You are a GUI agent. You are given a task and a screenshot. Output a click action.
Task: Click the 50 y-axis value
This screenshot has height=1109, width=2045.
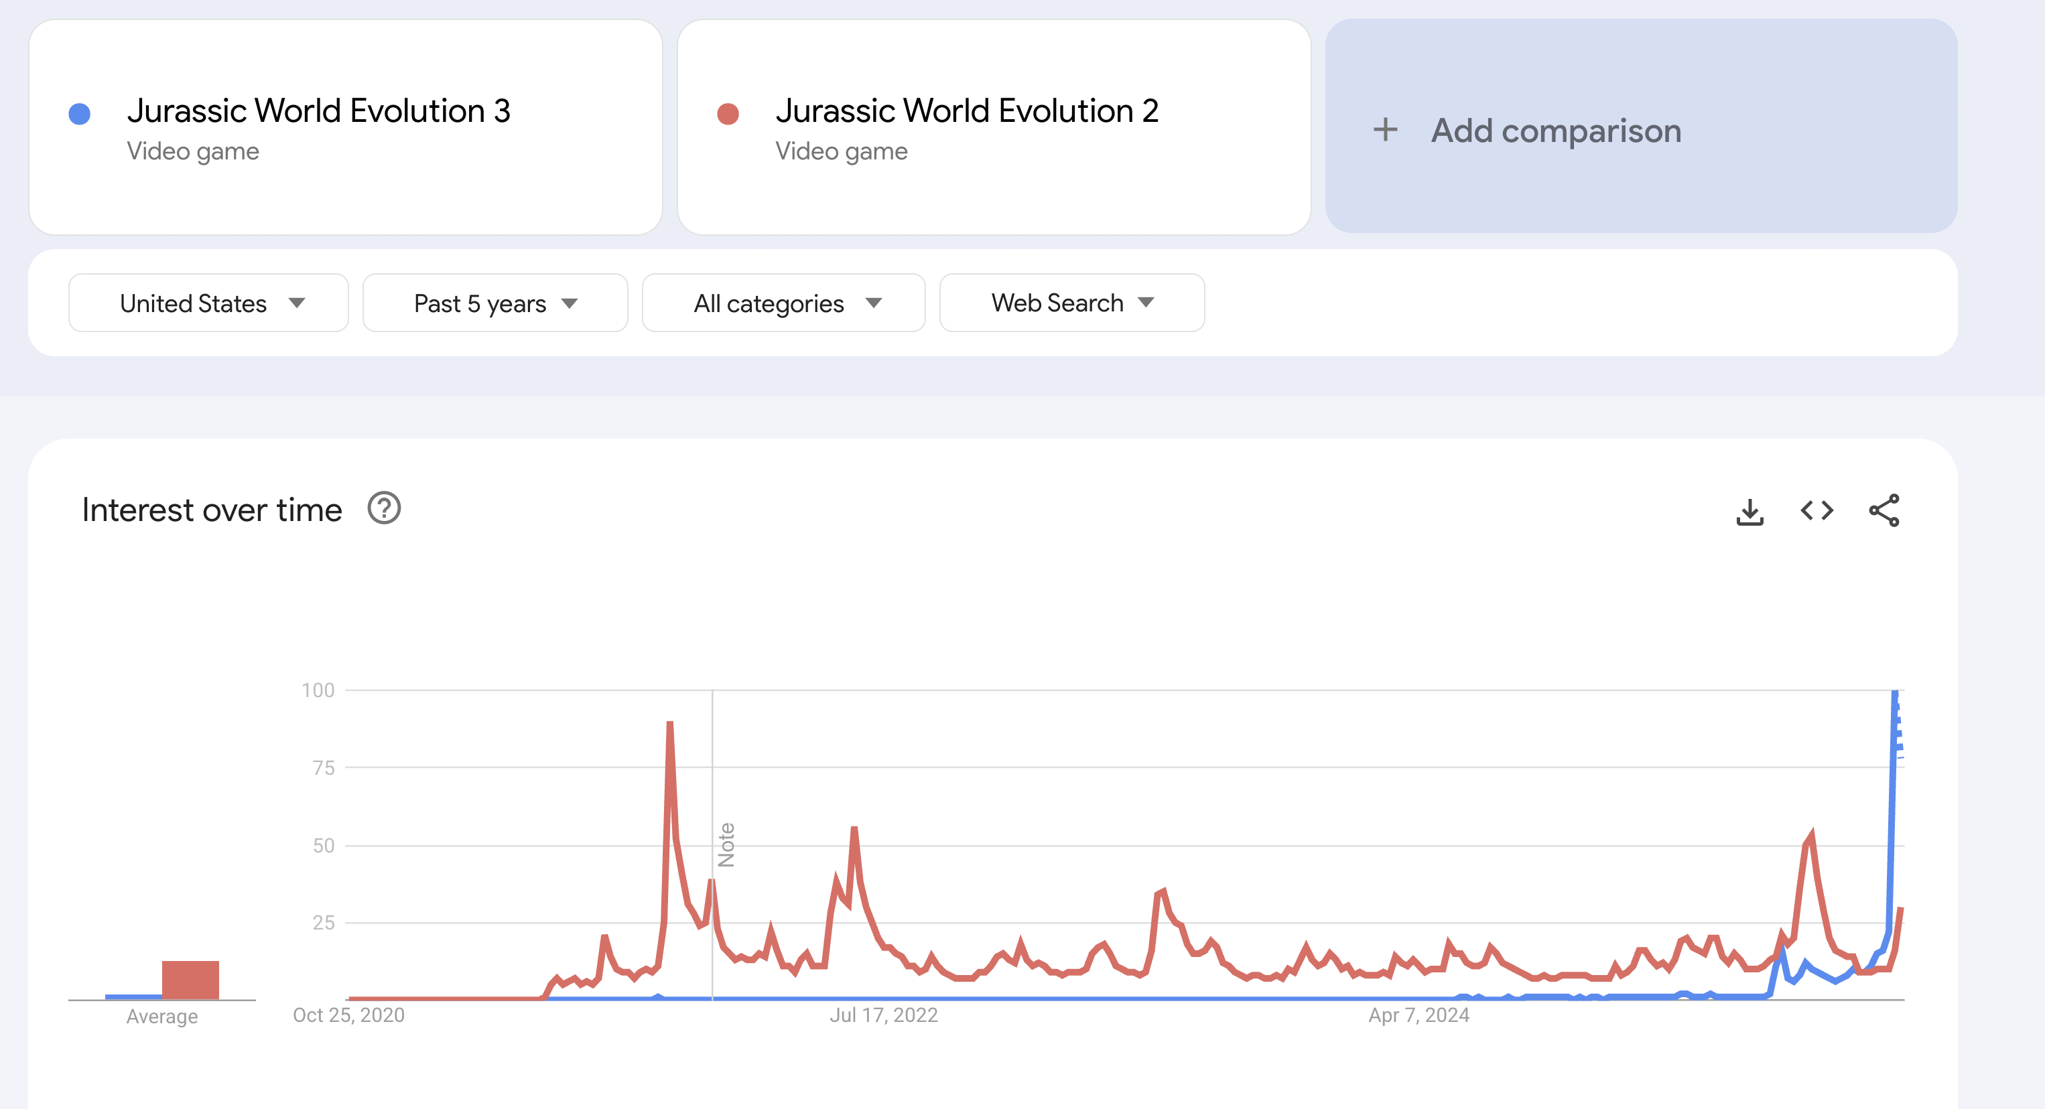323,846
